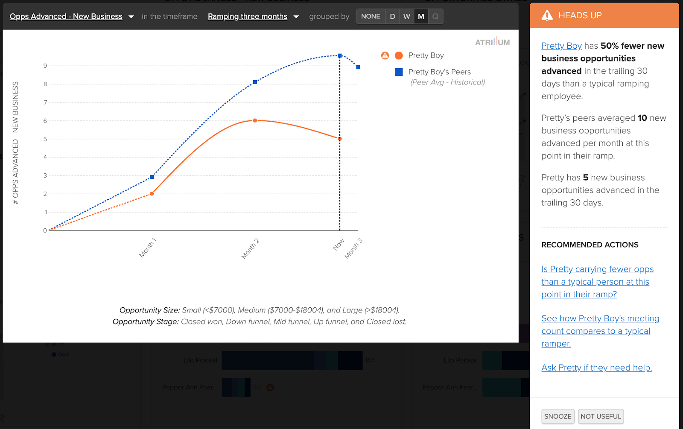683x429 pixels.
Task: Click the arrow next to Opps Advanced - New Business
Action: pyautogui.click(x=131, y=17)
